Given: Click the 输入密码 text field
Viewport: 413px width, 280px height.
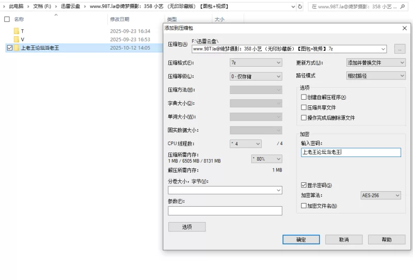Looking at the screenshot, I should point(351,152).
